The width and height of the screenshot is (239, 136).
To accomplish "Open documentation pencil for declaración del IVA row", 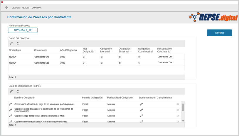I will 142,121.
